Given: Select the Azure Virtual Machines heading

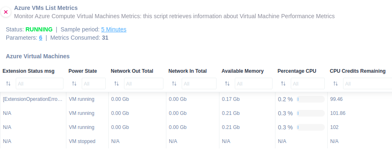Looking at the screenshot, I should point(38,56).
